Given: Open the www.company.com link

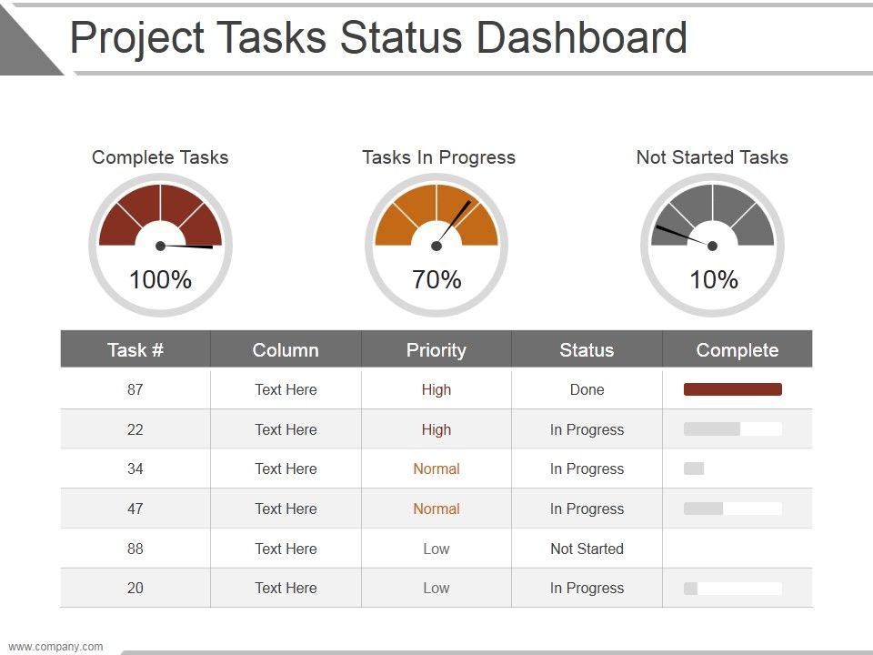Looking at the screenshot, I should tap(55, 647).
